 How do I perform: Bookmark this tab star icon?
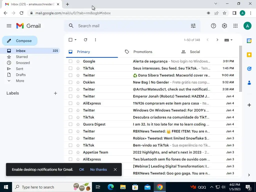click(224, 13)
